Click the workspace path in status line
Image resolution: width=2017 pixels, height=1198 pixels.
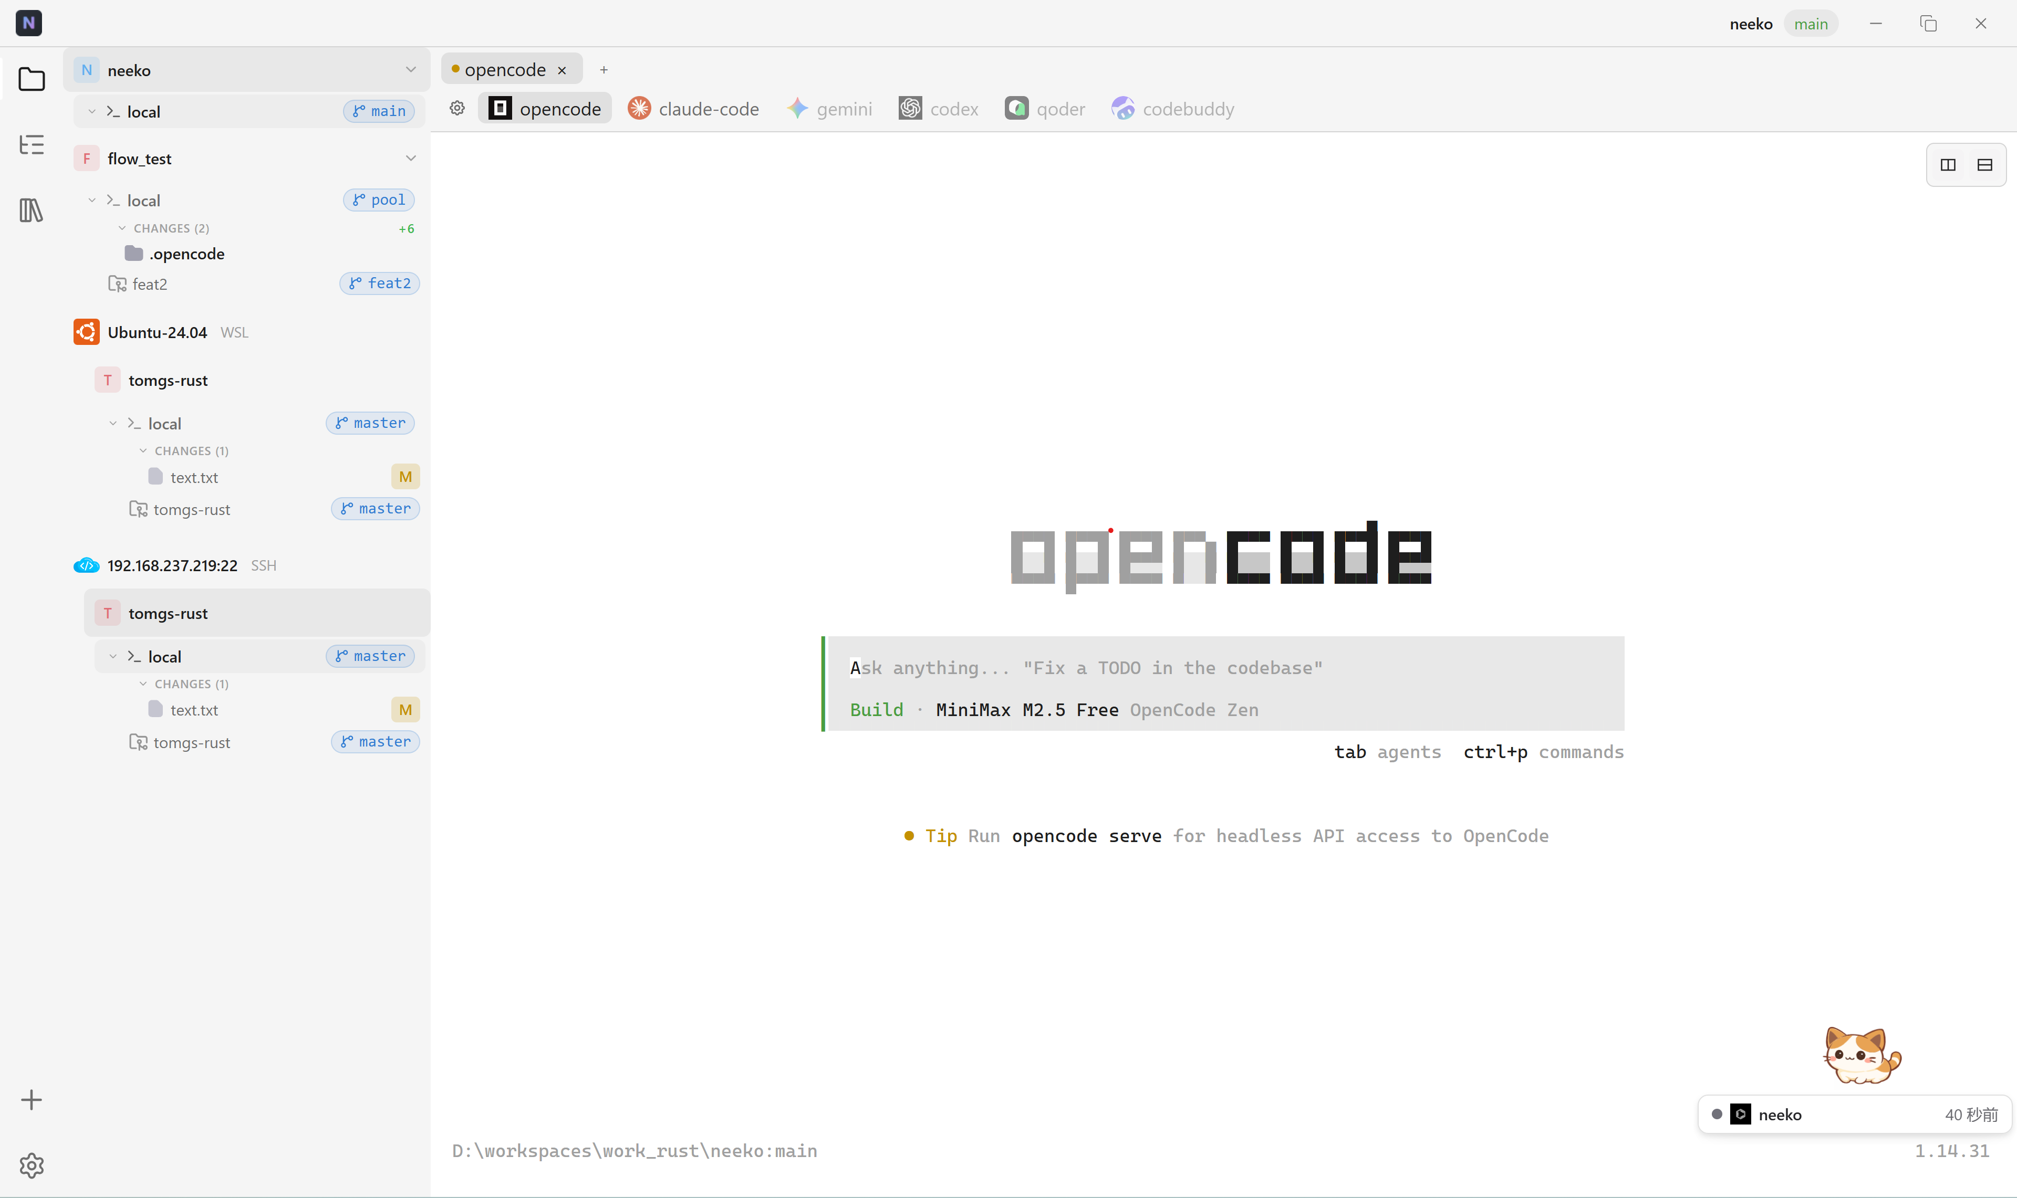635,1150
